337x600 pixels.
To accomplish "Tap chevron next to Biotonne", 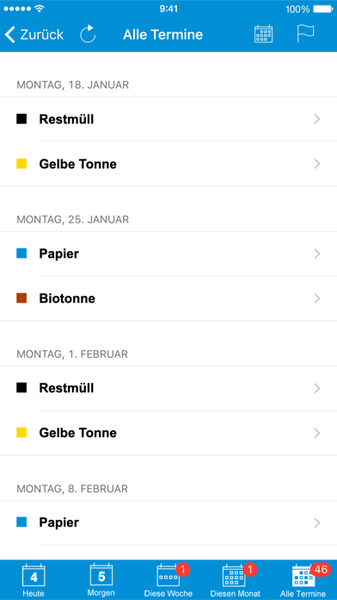I will click(x=316, y=298).
